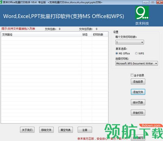Click the 注册 button

point(85,130)
